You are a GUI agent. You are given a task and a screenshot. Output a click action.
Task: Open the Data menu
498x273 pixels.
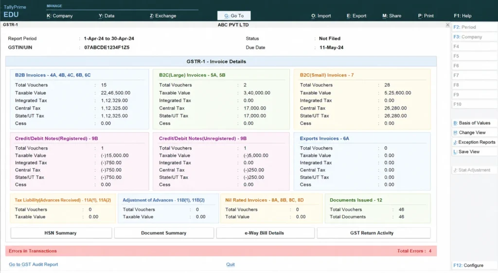(x=107, y=16)
